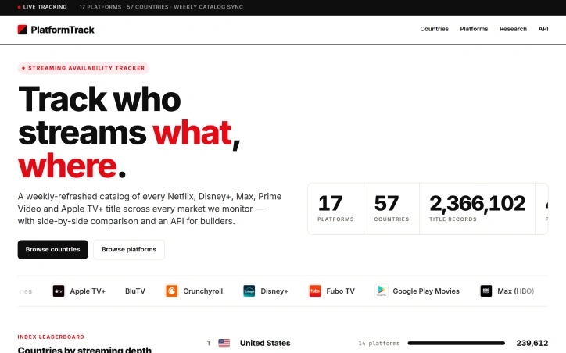Image resolution: width=566 pixels, height=353 pixels.
Task: Click the Countries by streaming depth heading
Action: pos(84,349)
